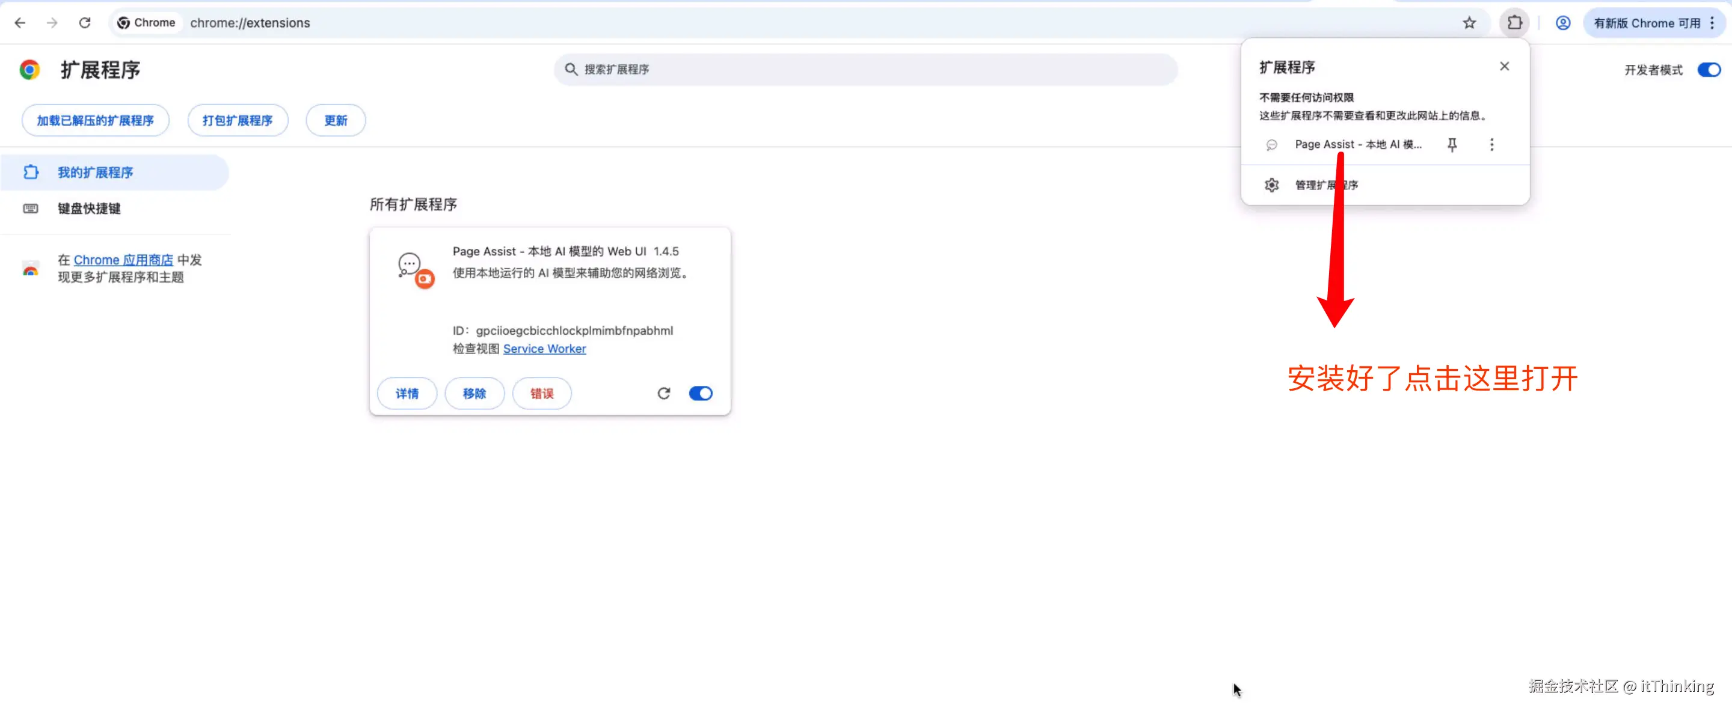The width and height of the screenshot is (1732, 714).
Task: Select 键盘快捷键 in the sidebar
Action: 89,208
